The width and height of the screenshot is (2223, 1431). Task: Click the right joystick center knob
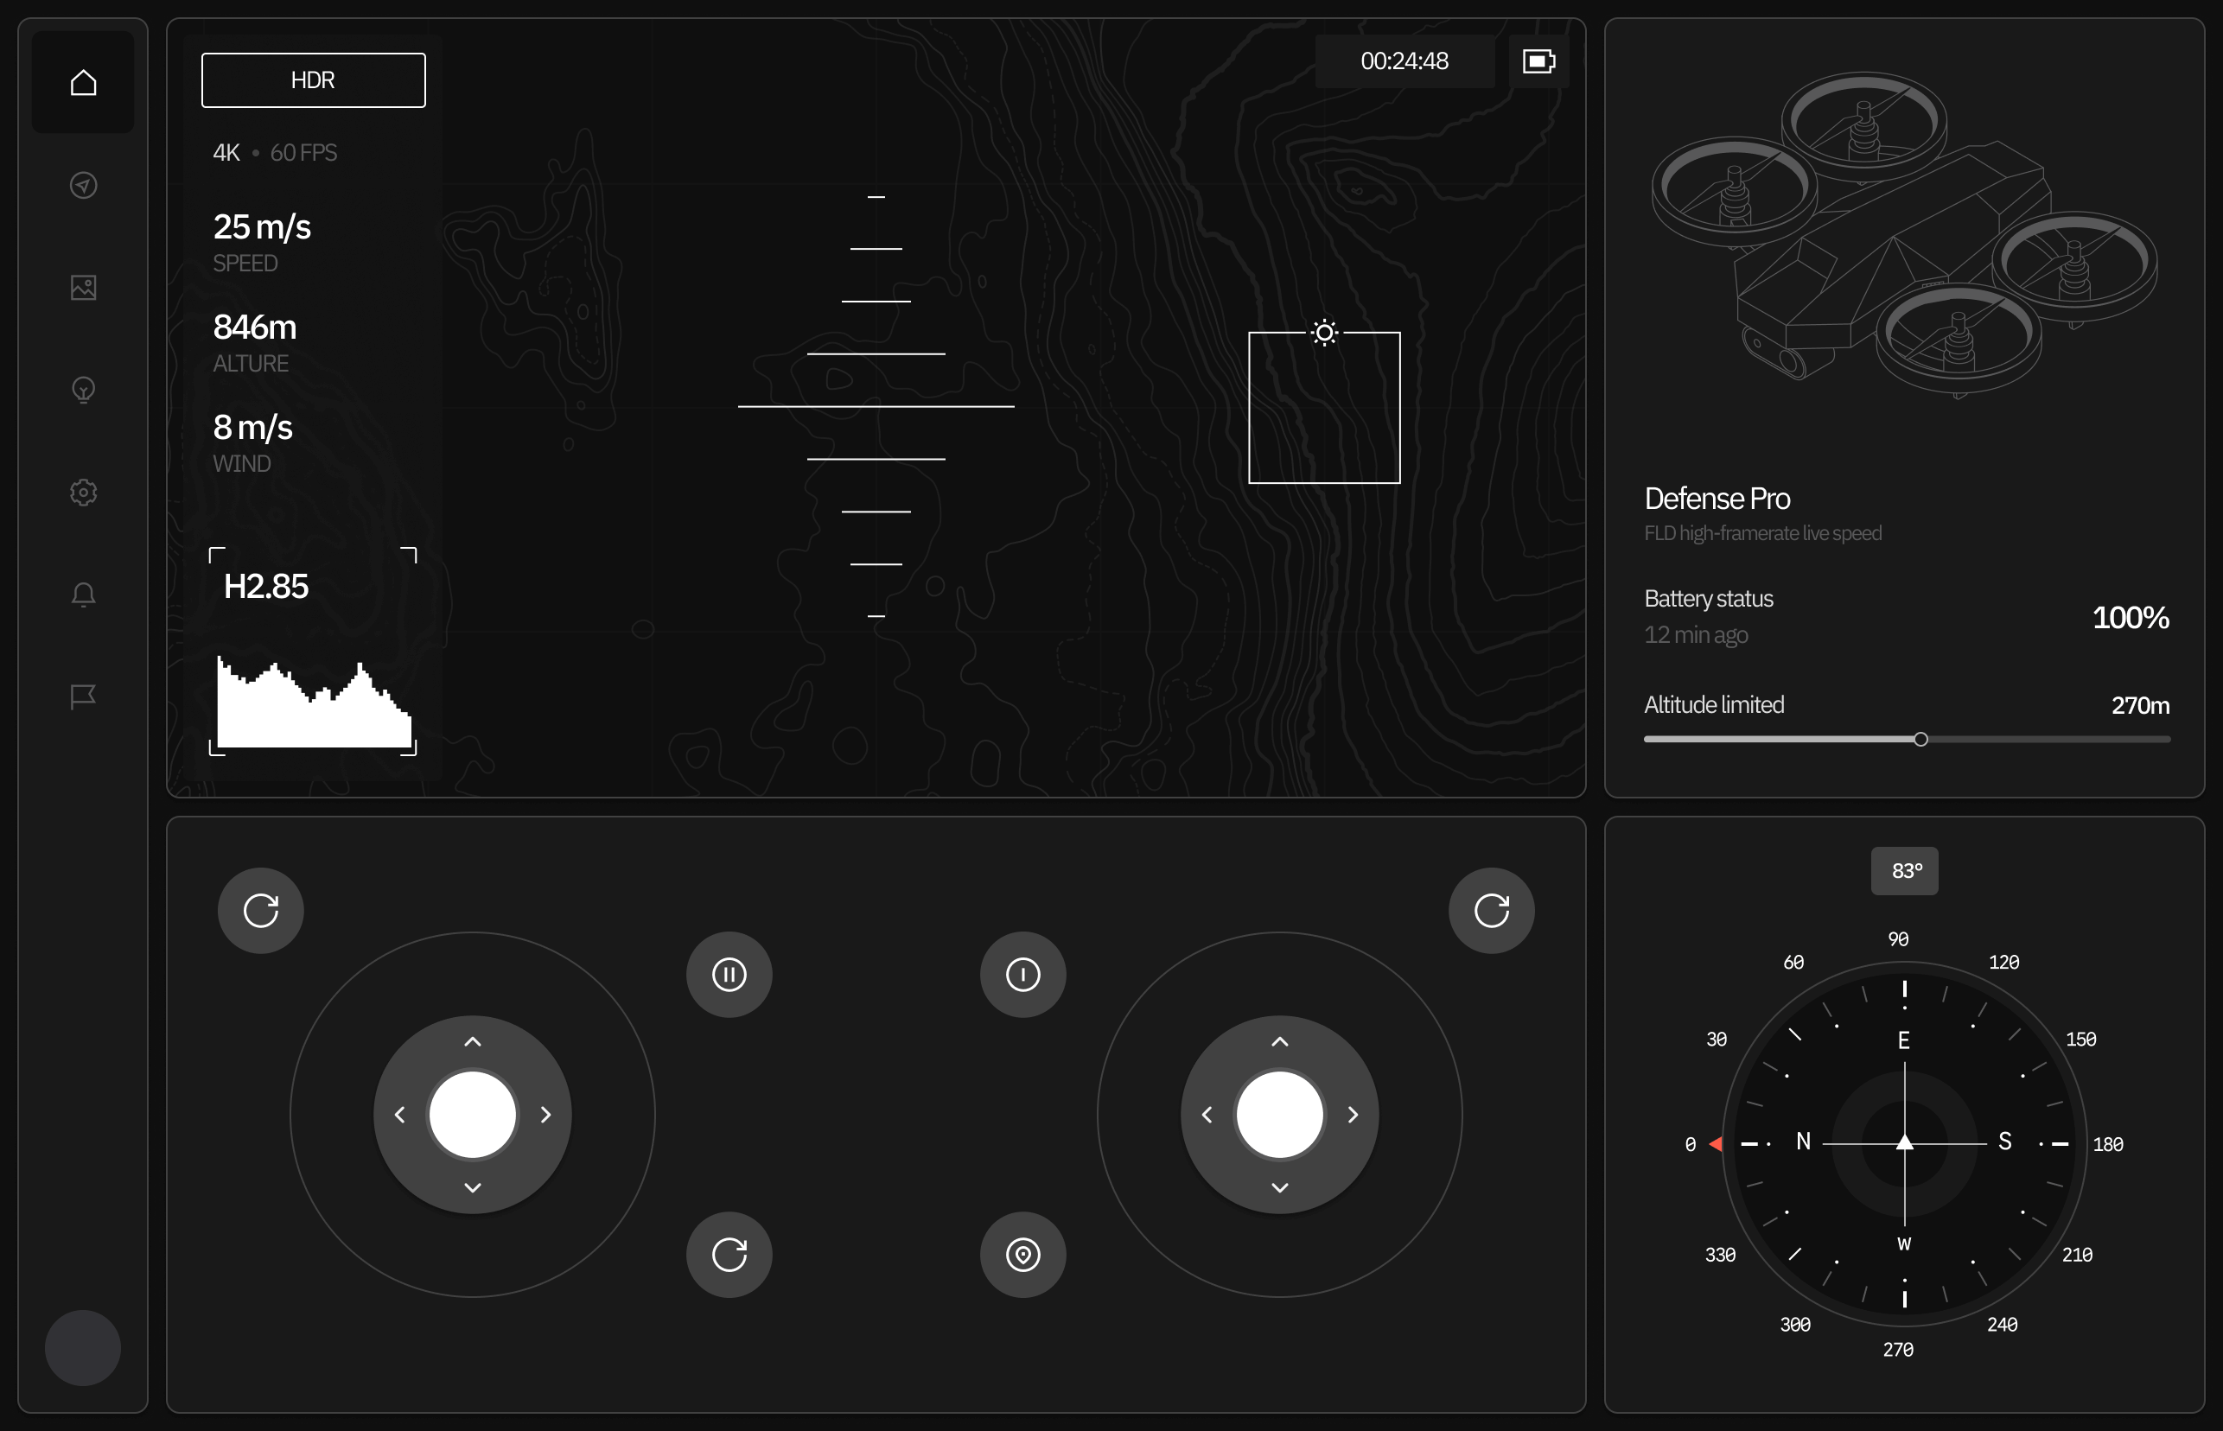pos(1280,1114)
